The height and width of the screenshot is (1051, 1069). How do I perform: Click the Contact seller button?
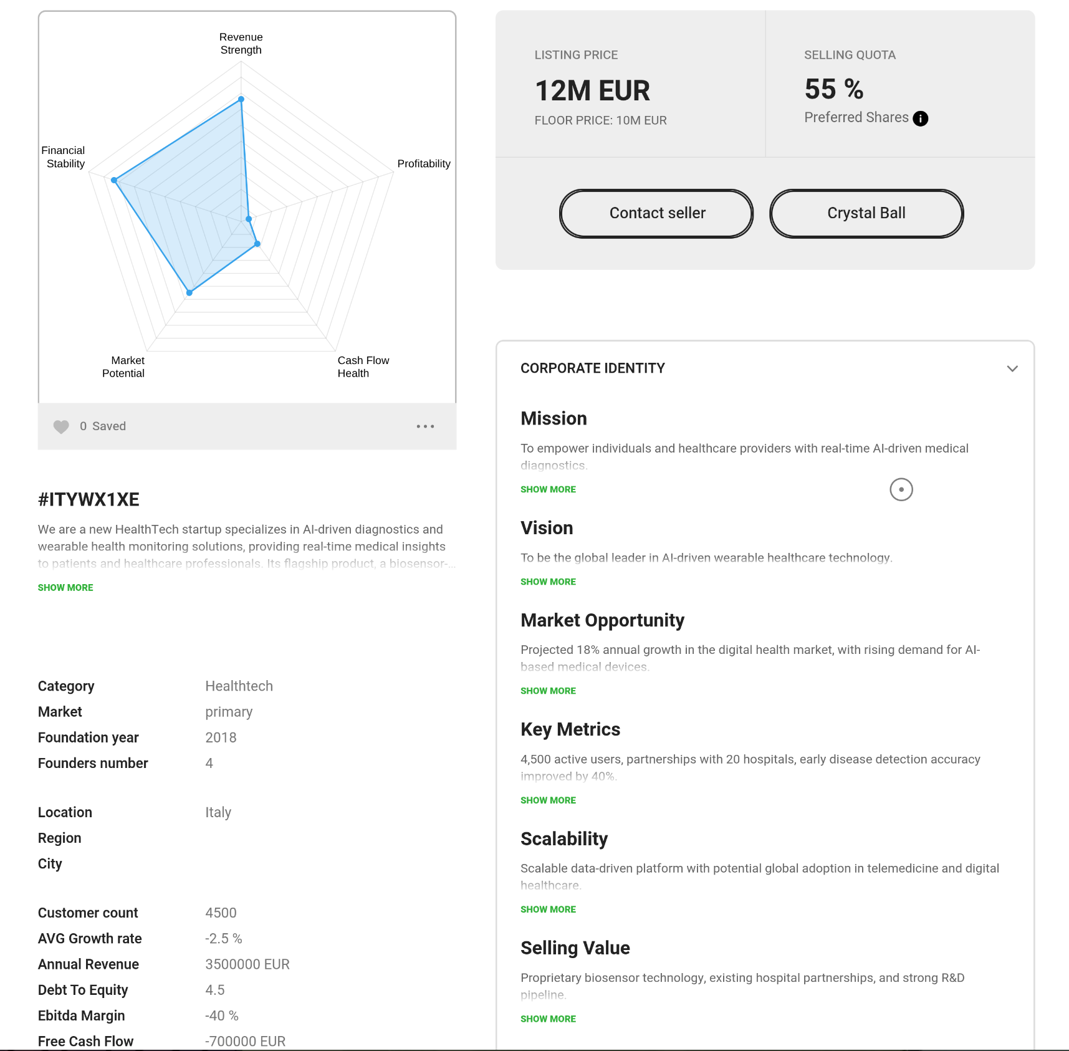point(656,213)
